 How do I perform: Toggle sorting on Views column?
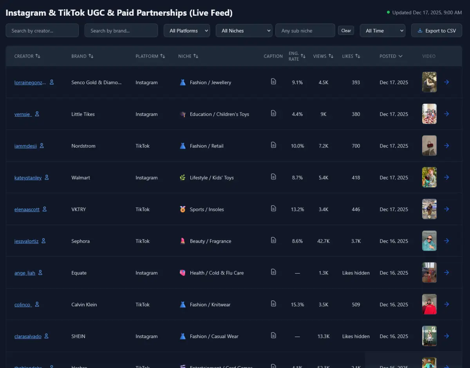pos(323,56)
